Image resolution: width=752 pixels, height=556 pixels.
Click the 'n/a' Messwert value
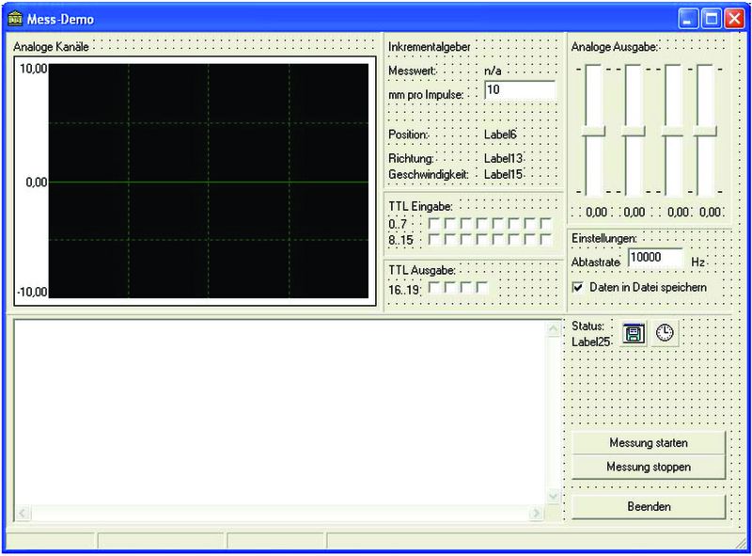click(x=493, y=71)
